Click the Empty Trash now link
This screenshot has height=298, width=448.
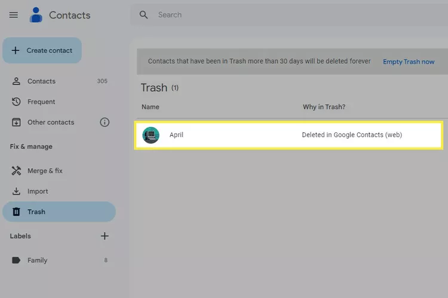pos(409,61)
